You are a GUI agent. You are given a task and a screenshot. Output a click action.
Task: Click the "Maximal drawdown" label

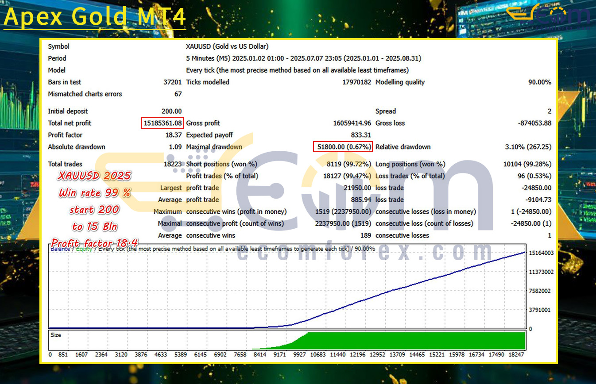214,147
